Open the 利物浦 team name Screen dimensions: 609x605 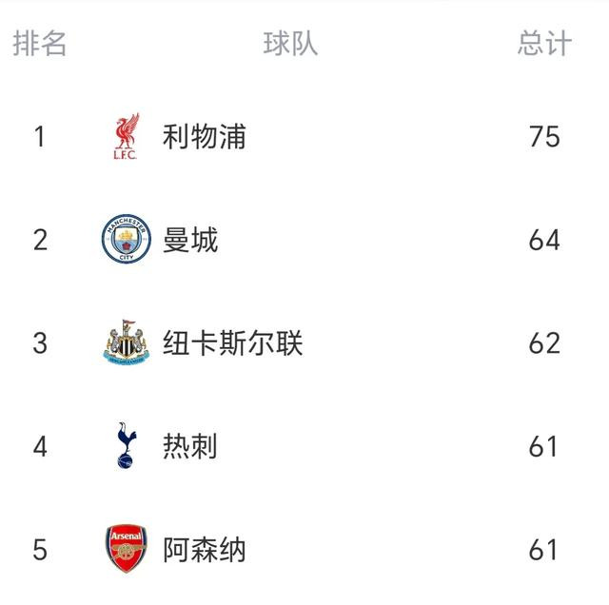click(x=205, y=137)
